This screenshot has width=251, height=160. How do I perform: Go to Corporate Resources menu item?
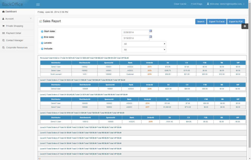pyautogui.click(x=17, y=47)
